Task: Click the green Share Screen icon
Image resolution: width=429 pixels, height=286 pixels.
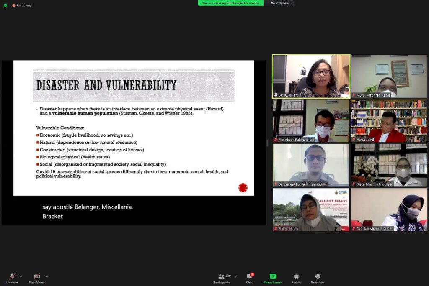Action: point(273,276)
